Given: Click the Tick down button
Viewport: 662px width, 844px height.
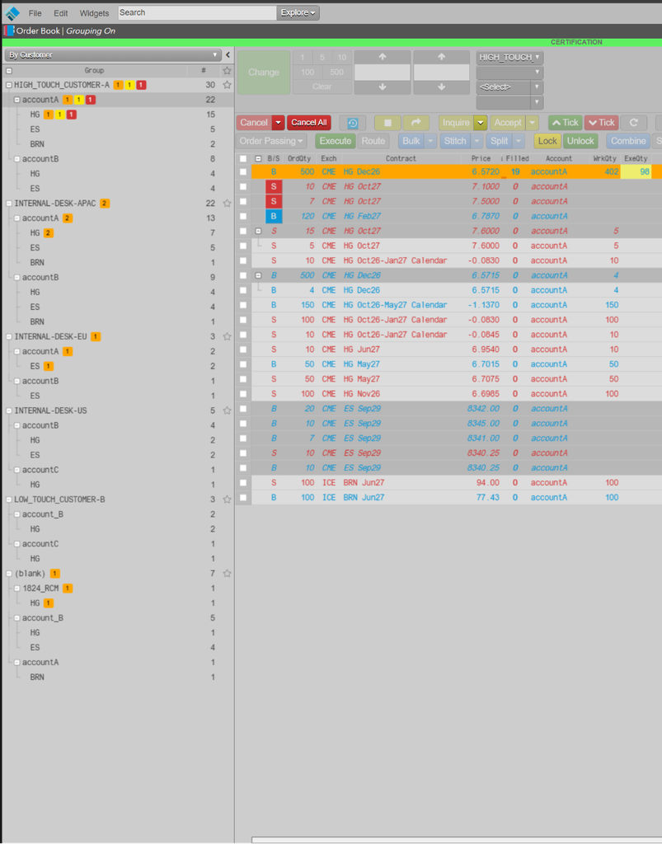Looking at the screenshot, I should [601, 123].
